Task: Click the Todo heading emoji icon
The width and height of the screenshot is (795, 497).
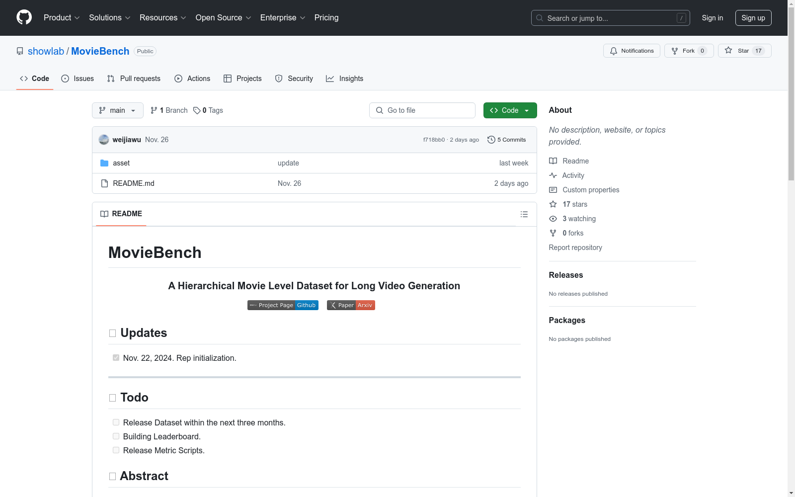Action: click(x=112, y=398)
